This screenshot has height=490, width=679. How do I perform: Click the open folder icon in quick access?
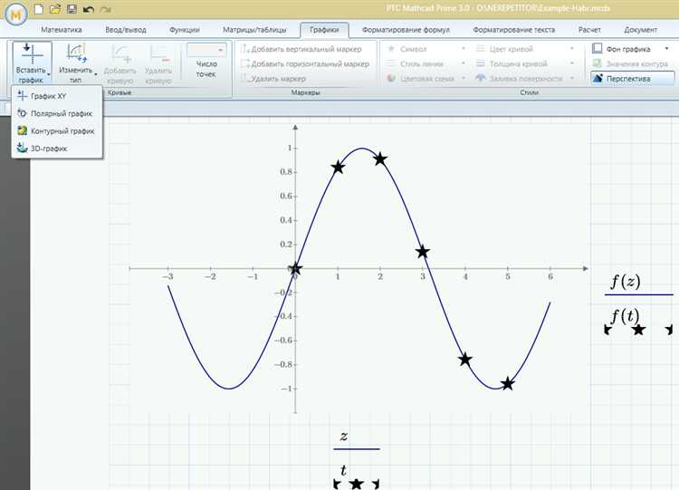coord(54,9)
